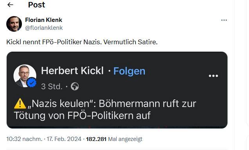Go back using the left arrow
The image size is (249, 150).
click(10, 5)
